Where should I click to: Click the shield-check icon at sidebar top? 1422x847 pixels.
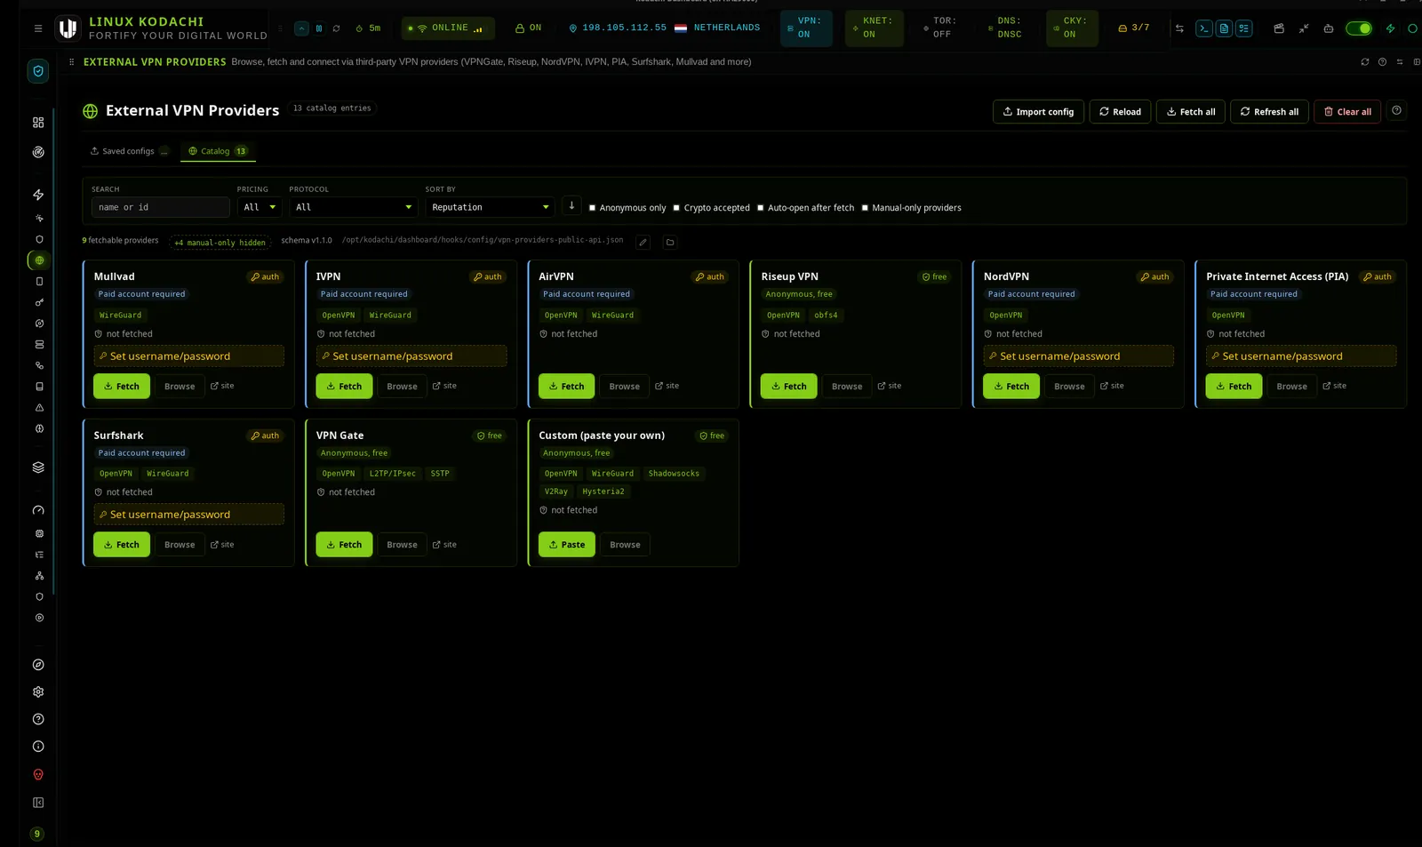coord(38,71)
